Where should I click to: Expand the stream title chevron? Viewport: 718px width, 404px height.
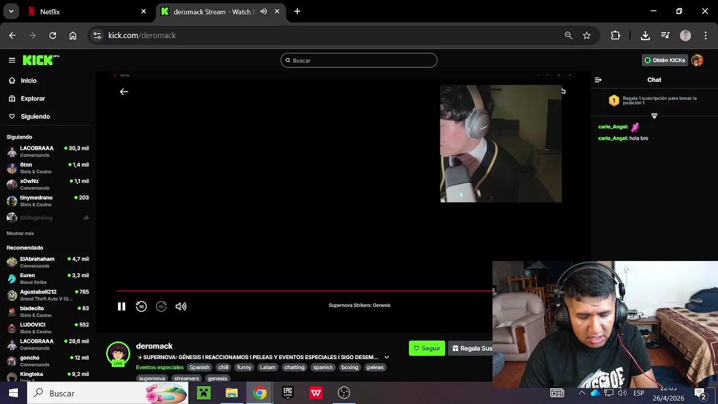pos(386,357)
